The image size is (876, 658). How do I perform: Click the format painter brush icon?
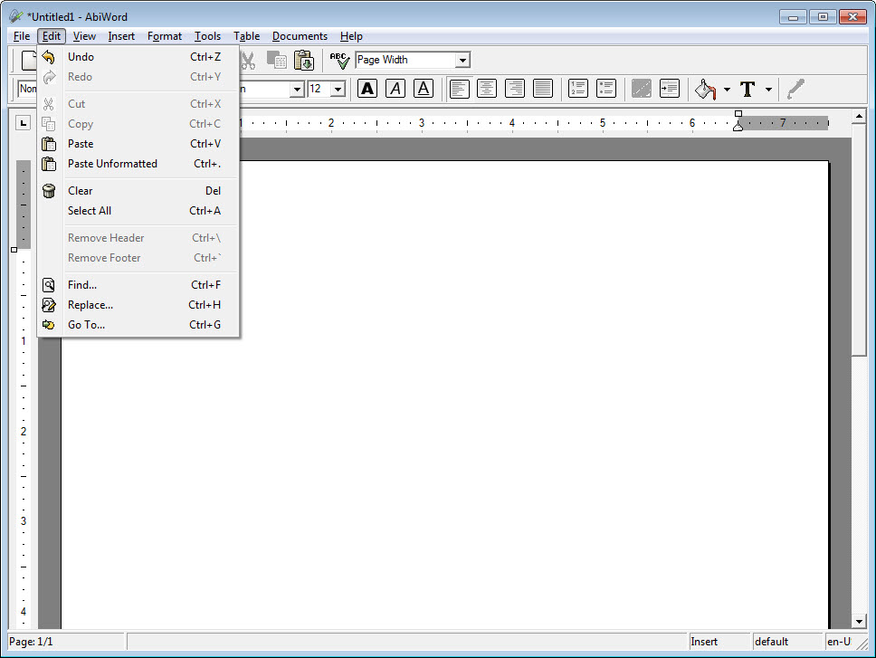(x=795, y=89)
